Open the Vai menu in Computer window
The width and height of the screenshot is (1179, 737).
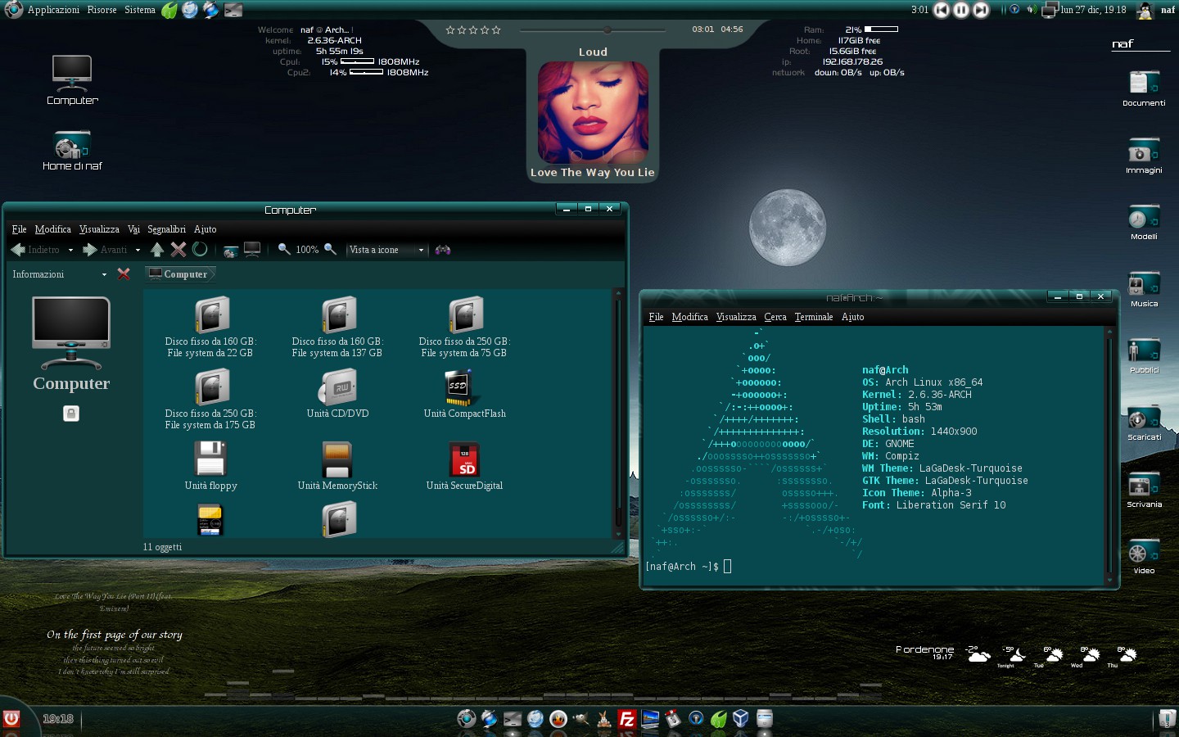point(133,229)
